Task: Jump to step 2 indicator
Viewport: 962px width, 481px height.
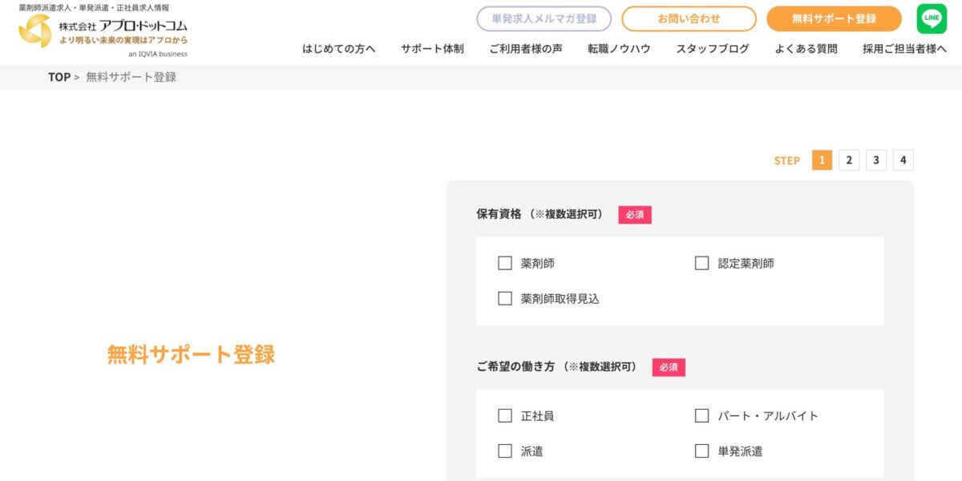Action: 849,160
